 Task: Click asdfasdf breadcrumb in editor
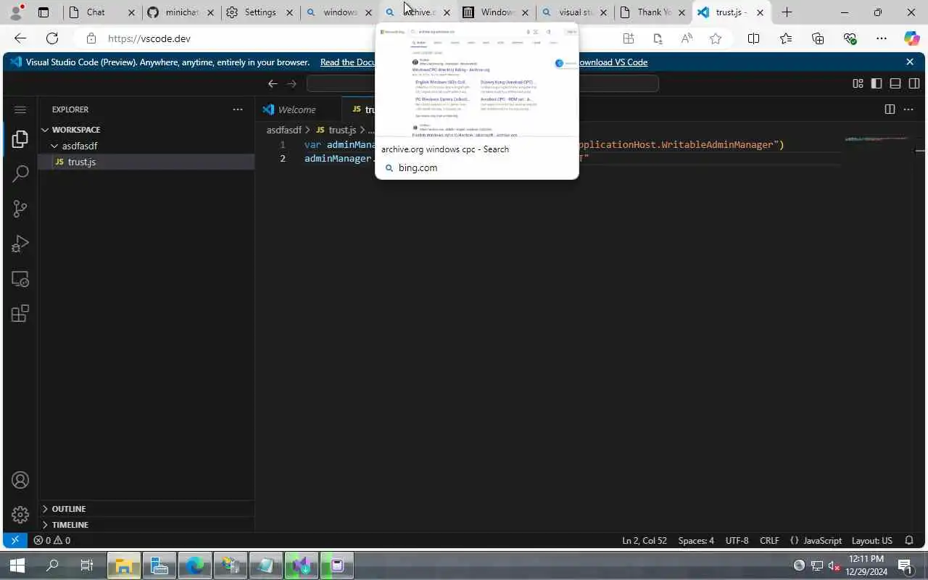(283, 130)
